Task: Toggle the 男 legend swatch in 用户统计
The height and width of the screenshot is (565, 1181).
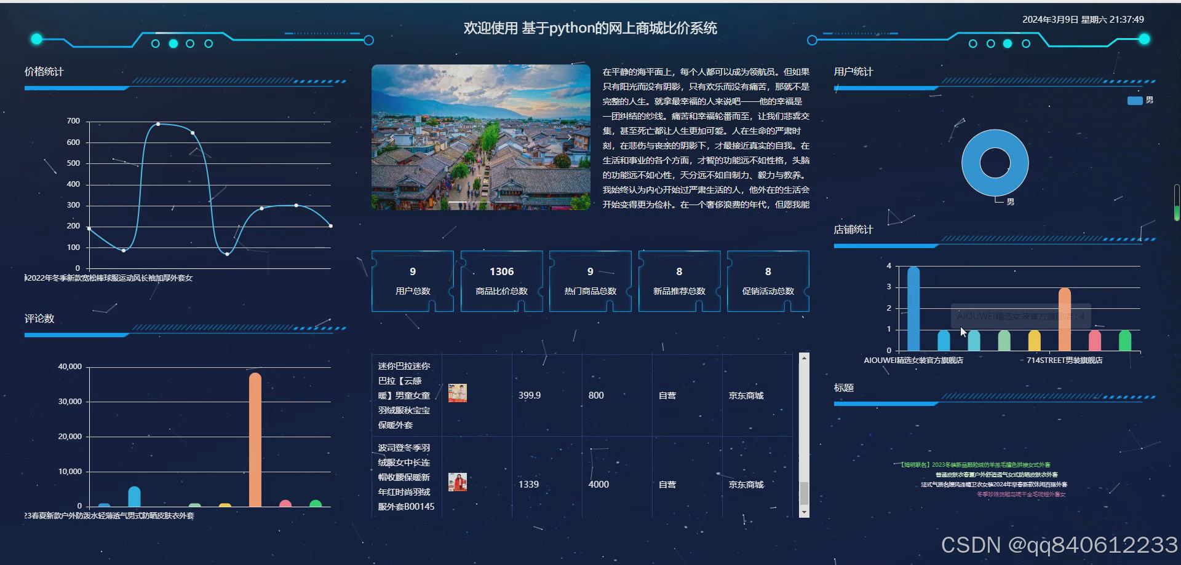Action: pyautogui.click(x=1135, y=101)
